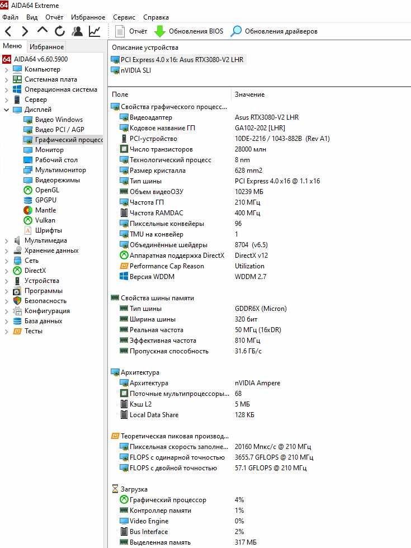Click the green BIOS update arrow icon
Screen dimensions: 411x548
click(x=160, y=31)
